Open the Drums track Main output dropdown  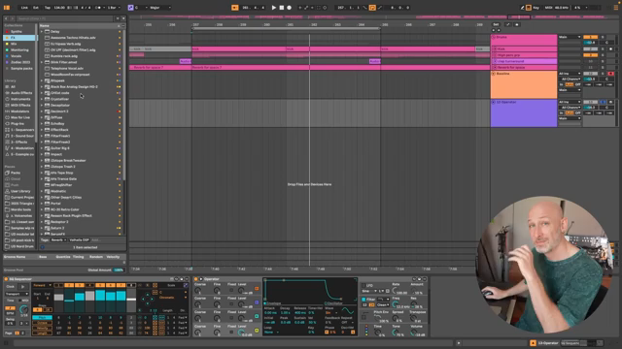[x=570, y=37]
